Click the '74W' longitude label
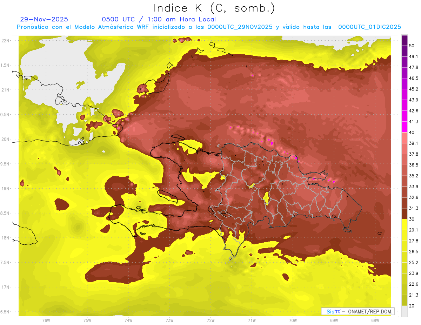421x325 pixels. coord(128,320)
